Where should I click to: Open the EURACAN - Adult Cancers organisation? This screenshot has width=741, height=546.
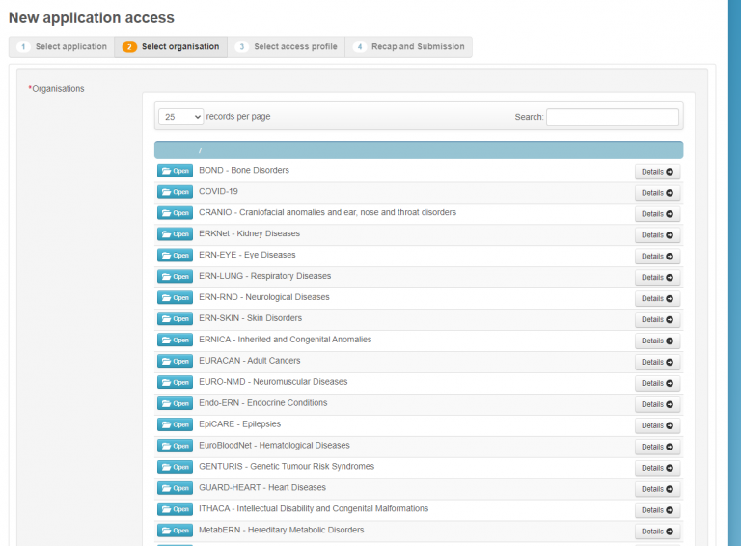click(175, 362)
